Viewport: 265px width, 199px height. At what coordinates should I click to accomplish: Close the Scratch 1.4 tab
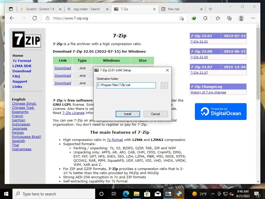pos(60,9)
